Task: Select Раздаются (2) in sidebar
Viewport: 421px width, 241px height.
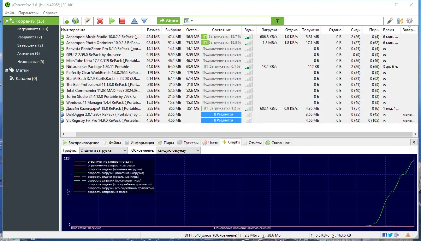Action: point(30,37)
